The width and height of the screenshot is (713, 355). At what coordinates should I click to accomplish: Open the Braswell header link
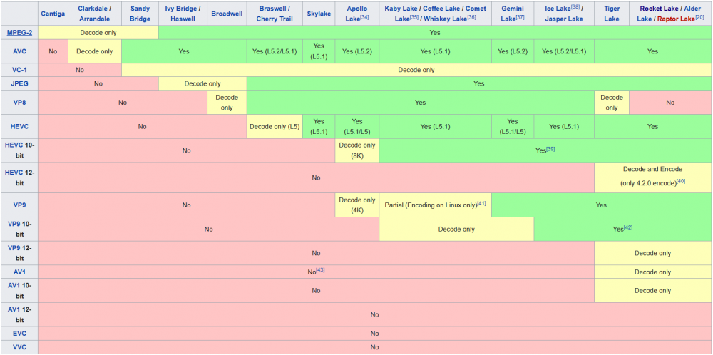(x=272, y=9)
